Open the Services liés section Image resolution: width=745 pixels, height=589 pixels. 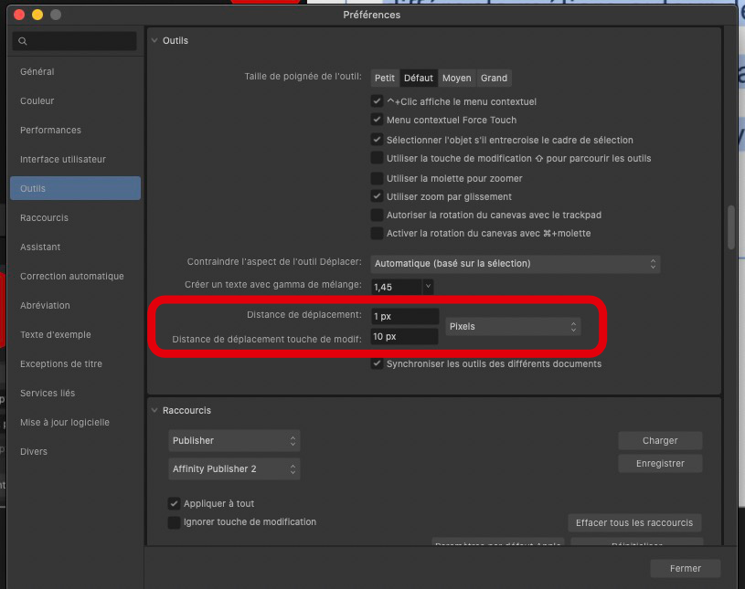point(48,394)
